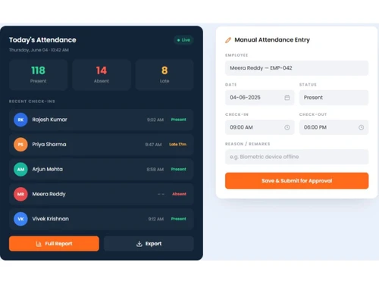Click the name Arjun Mehta
Image resolution: width=379 pixels, height=284 pixels.
pyautogui.click(x=47, y=169)
